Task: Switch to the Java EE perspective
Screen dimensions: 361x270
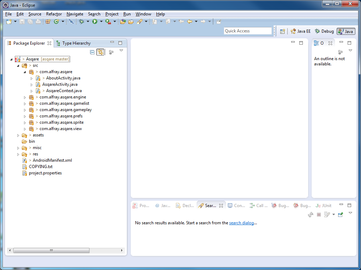Action: pos(300,31)
